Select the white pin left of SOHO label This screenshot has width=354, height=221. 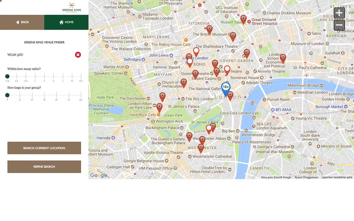point(190,63)
